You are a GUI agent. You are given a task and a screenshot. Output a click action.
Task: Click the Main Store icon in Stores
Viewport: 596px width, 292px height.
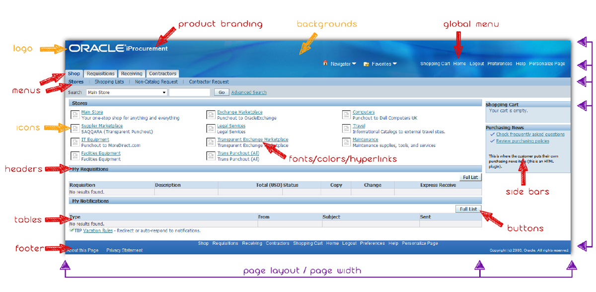coord(75,115)
